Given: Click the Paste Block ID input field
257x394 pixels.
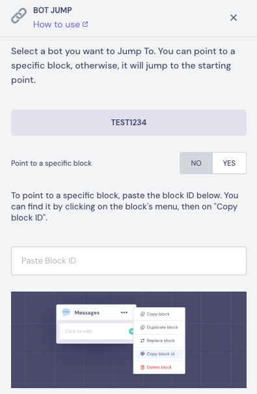Looking at the screenshot, I should [129, 261].
